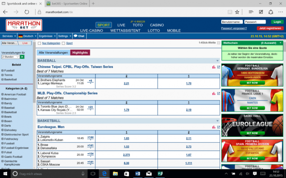
Task: Switch to Alle Veranstaltungen tab
Action: coord(53,52)
